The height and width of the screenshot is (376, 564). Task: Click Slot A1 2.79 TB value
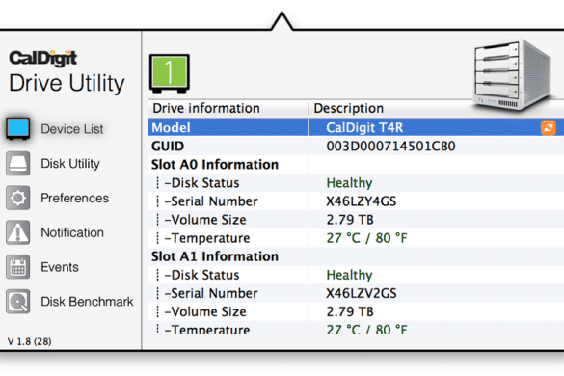(350, 311)
